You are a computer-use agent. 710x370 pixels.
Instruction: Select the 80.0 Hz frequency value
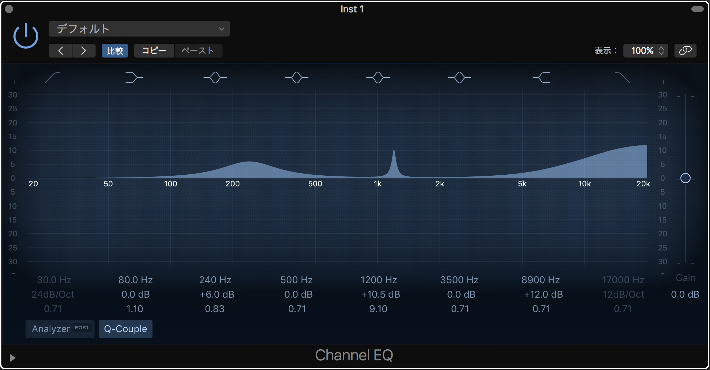pos(136,280)
